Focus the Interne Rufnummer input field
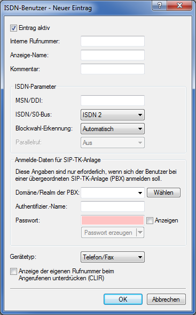This screenshot has width=196, height=315. pos(113,41)
